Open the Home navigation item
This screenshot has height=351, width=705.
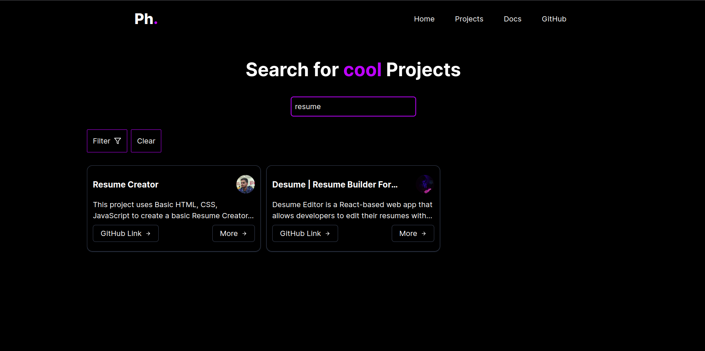click(x=424, y=19)
